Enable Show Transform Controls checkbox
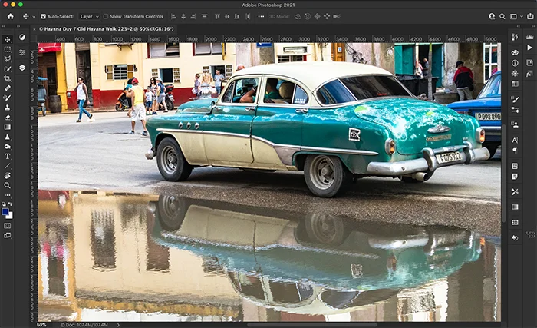 (x=106, y=16)
